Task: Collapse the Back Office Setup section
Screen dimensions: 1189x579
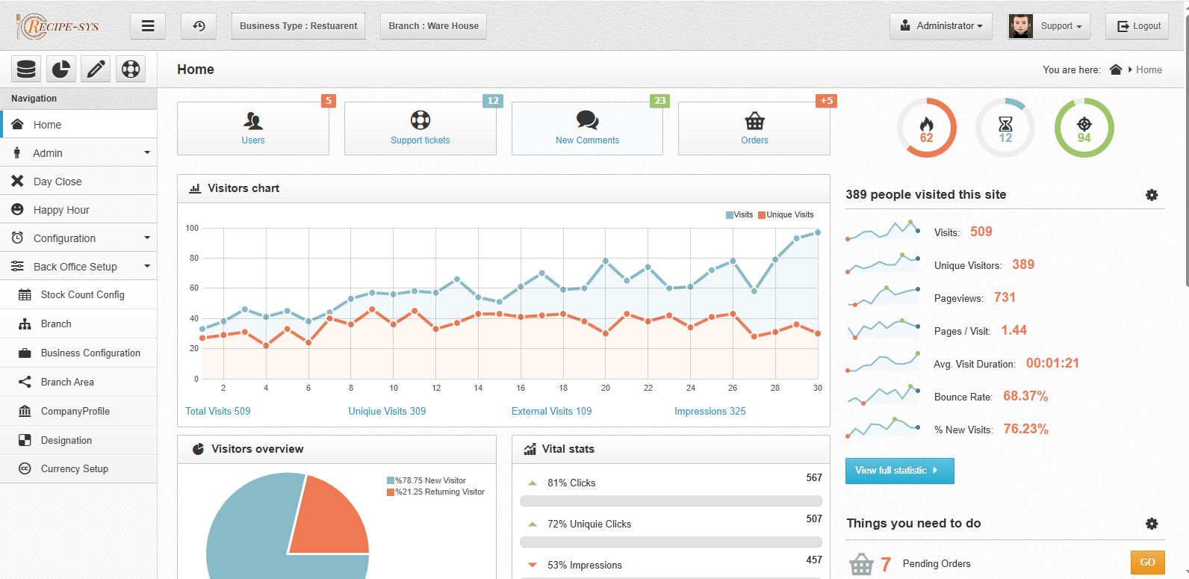Action: (78, 267)
